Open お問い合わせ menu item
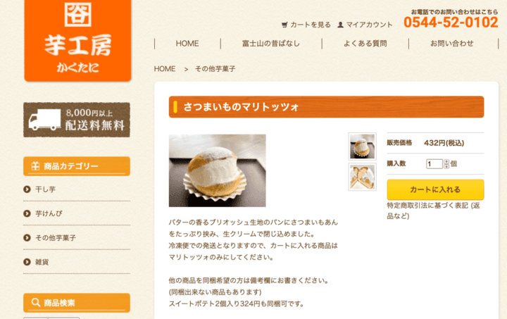507x319 pixels. 451,44
